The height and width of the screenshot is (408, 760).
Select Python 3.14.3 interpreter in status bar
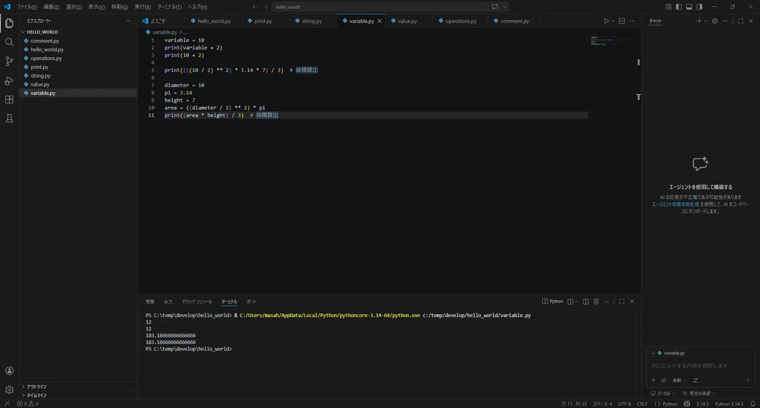click(729, 404)
